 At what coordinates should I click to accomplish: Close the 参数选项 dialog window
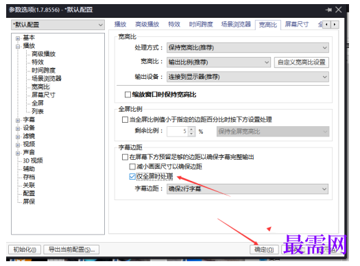coord(339,10)
